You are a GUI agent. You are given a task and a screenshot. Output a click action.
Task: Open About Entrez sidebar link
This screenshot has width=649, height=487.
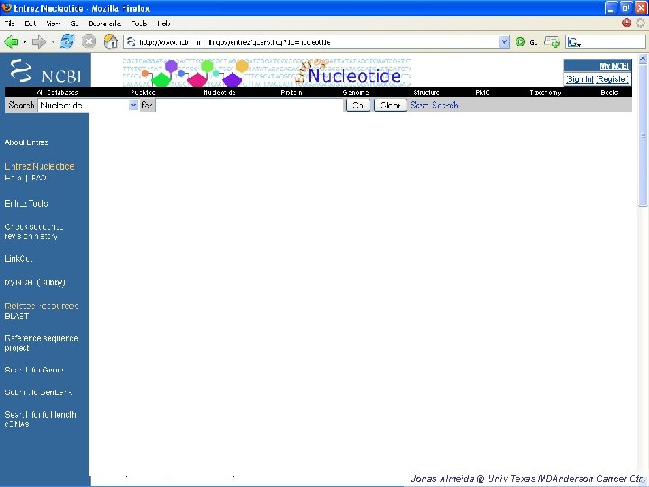point(26,142)
